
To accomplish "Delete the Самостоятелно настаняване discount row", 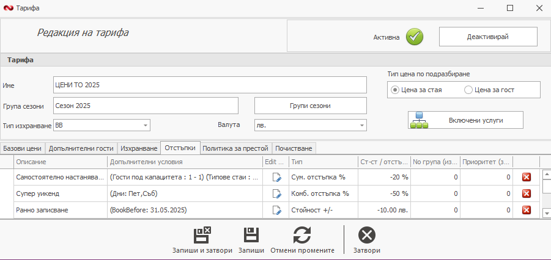I will [526, 177].
